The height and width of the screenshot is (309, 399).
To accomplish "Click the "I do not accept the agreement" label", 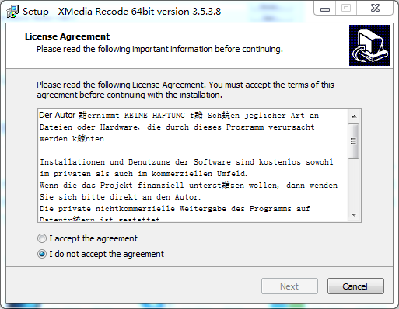I will [107, 254].
